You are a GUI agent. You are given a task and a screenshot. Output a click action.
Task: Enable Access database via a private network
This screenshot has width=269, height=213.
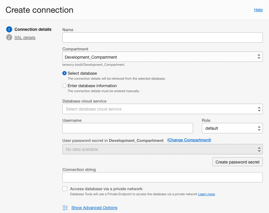pos(64,189)
